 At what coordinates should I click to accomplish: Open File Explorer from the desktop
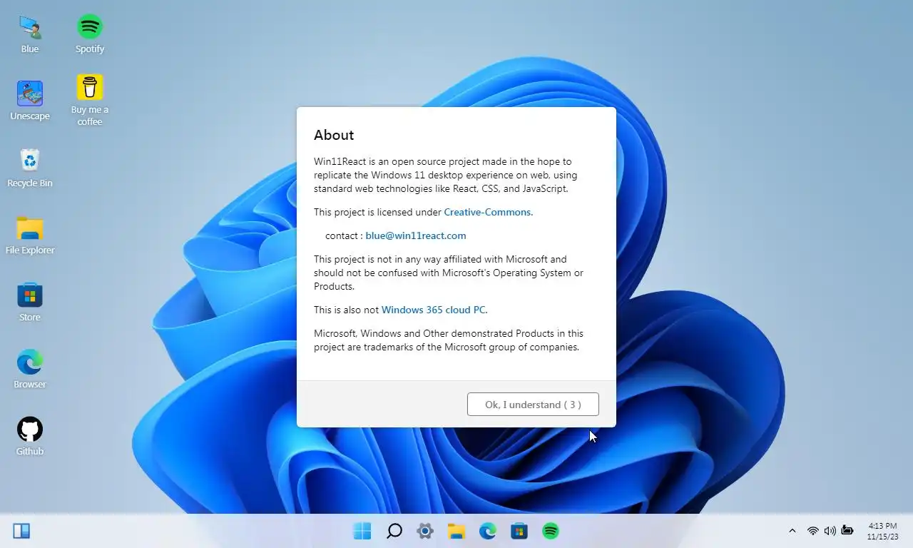30,235
